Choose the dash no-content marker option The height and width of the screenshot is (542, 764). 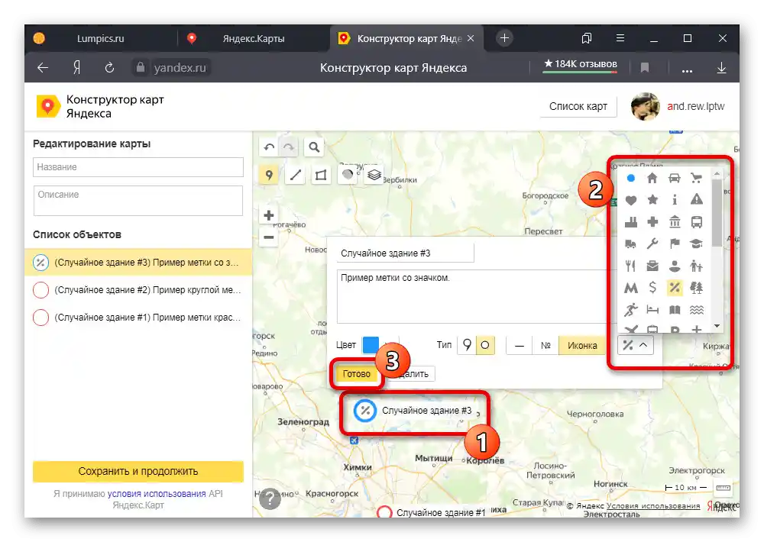[x=520, y=345]
